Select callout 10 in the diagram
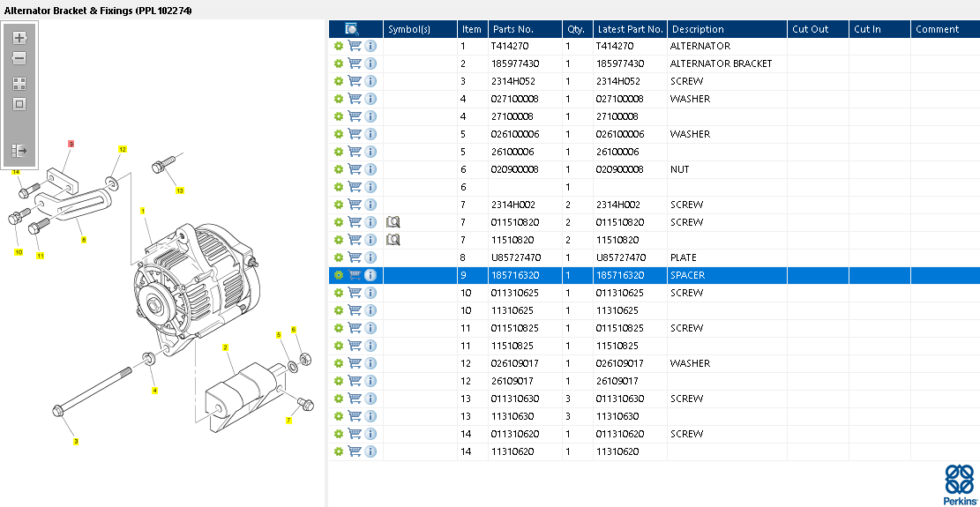980x507 pixels. (19, 252)
